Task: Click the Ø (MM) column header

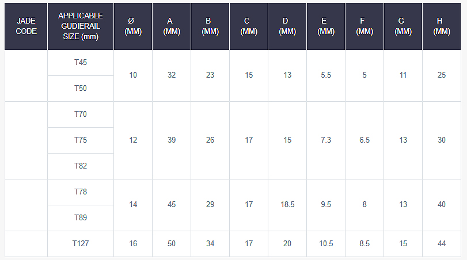Action: 133,26
